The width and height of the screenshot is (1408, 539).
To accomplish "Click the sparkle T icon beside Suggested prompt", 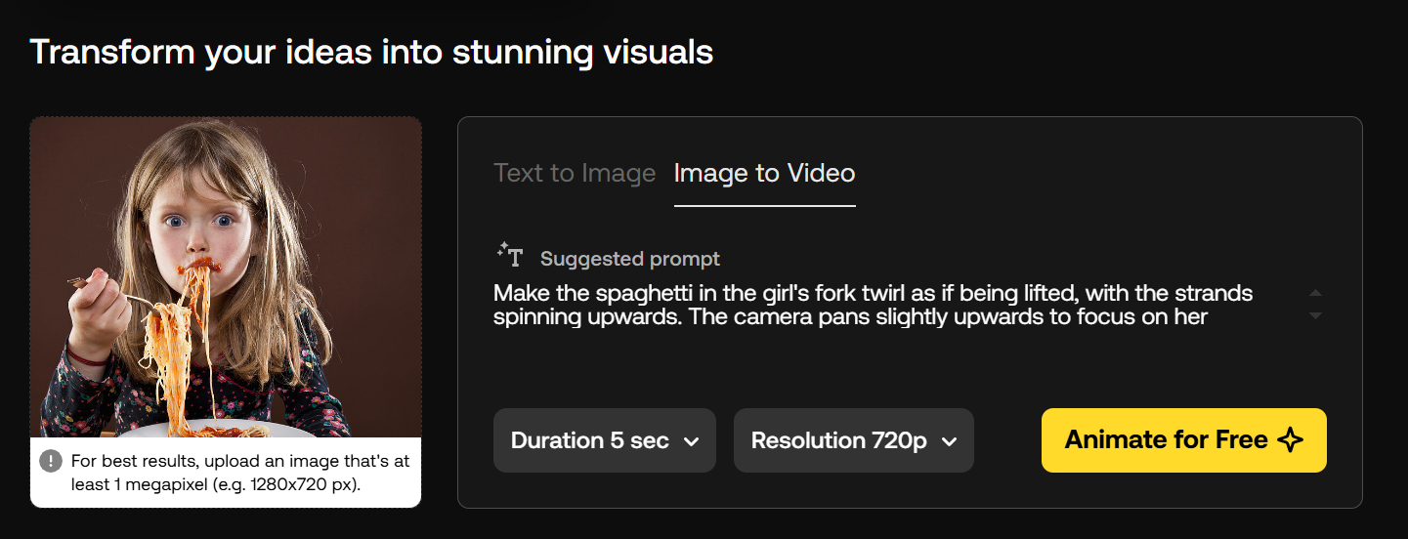I will point(510,255).
